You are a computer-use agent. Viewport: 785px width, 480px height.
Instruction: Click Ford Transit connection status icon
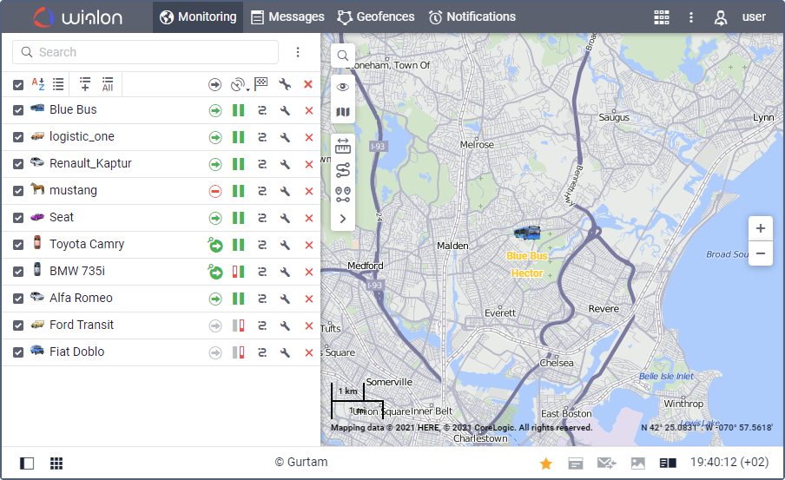pyautogui.click(x=238, y=325)
